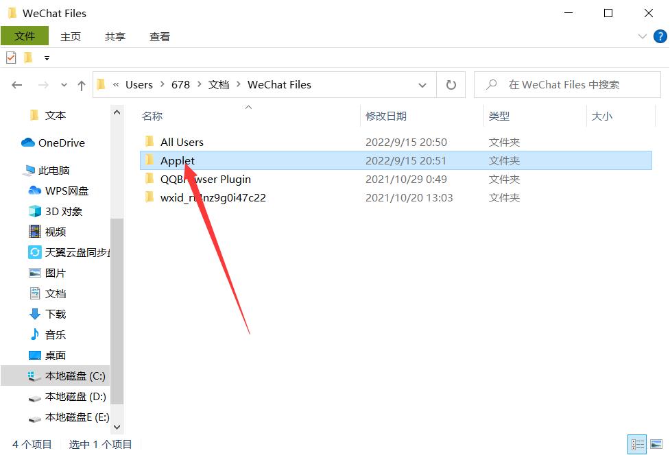Image resolution: width=670 pixels, height=455 pixels.
Task: Switch to the 共享 ribbon tab
Action: pos(115,37)
